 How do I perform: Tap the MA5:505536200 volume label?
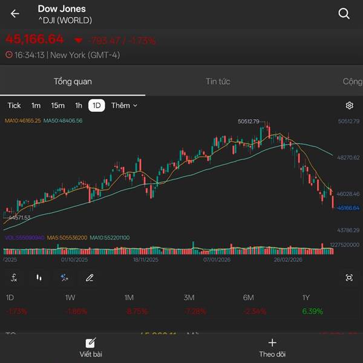[x=67, y=238]
